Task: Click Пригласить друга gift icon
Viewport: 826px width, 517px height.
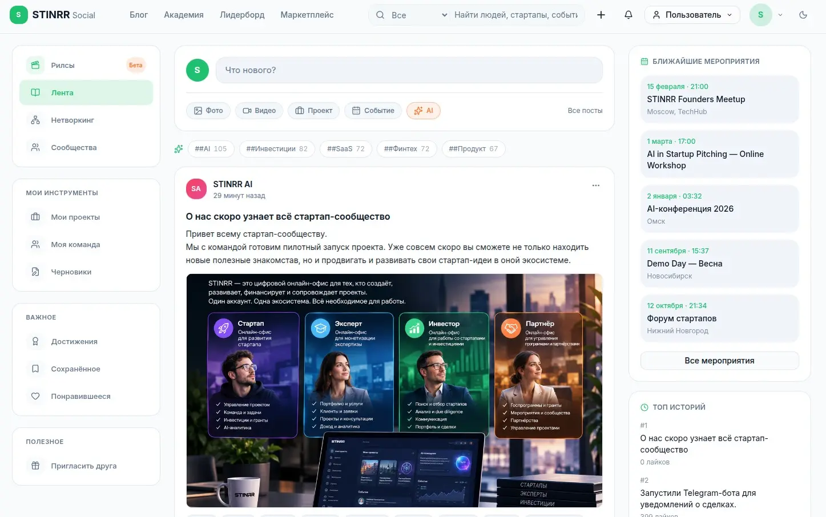Action: (x=35, y=466)
